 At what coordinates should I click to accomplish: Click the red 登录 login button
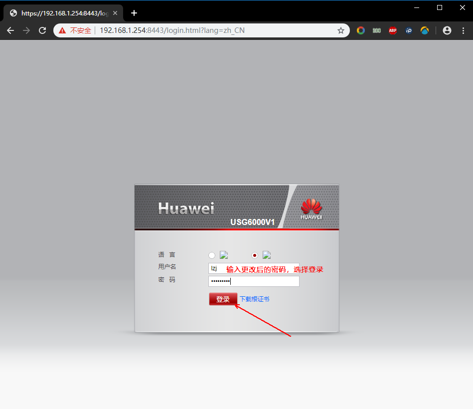coord(223,299)
